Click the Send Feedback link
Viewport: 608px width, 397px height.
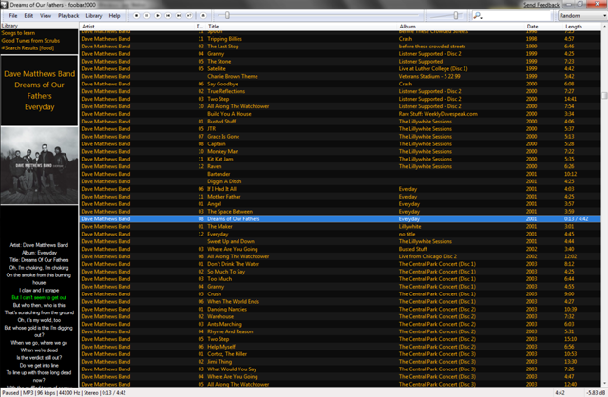tap(541, 5)
